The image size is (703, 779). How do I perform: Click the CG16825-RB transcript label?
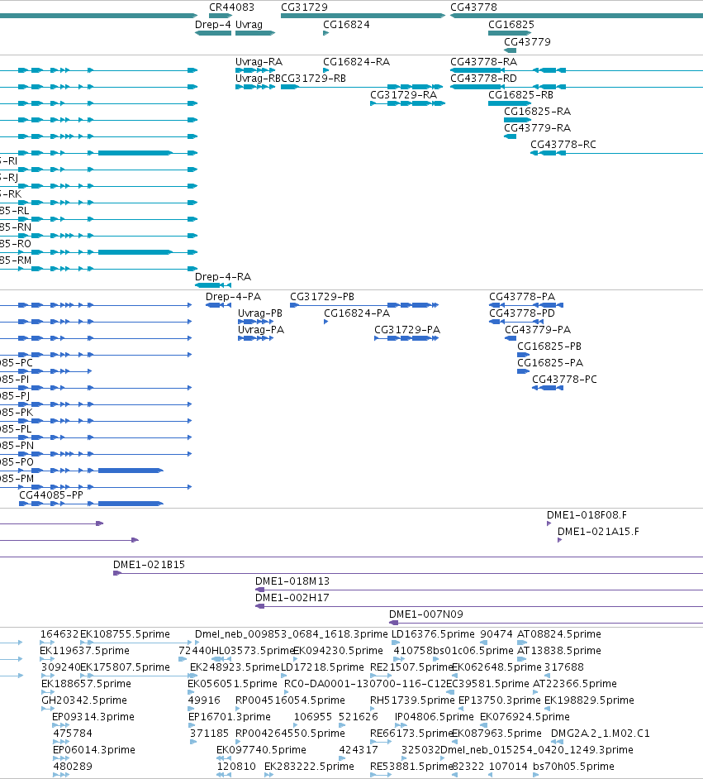[521, 95]
